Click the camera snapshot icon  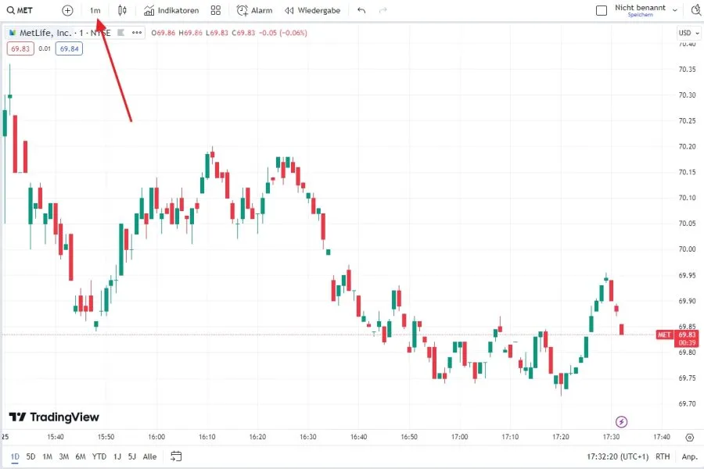click(x=696, y=10)
